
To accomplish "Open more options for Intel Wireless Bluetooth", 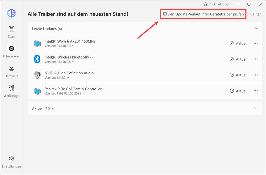I will coord(255,59).
